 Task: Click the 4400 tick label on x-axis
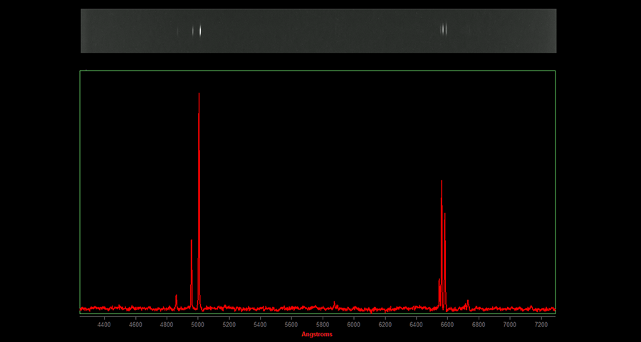[x=104, y=324]
